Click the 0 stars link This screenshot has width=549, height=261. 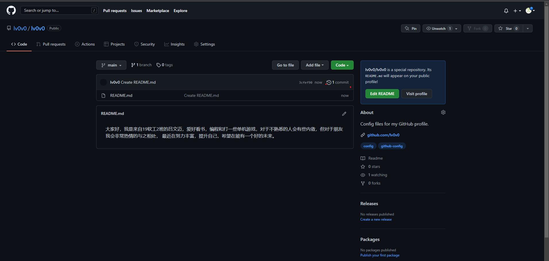(374, 167)
